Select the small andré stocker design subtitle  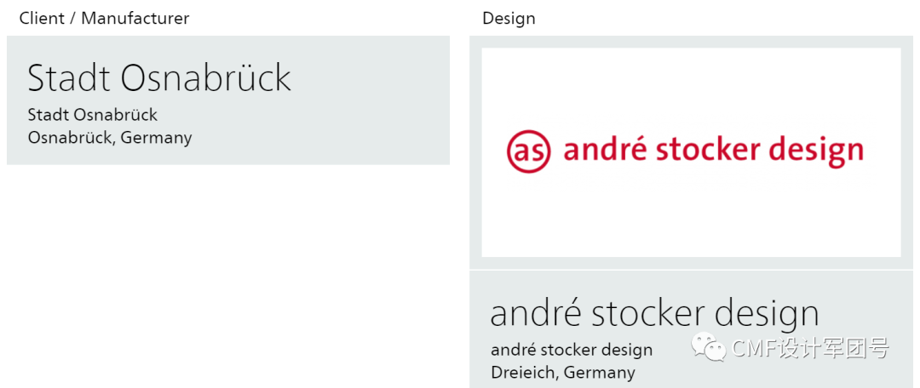click(x=572, y=350)
